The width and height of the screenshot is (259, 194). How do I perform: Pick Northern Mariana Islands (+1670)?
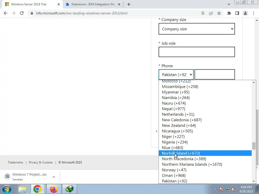pyautogui.click(x=205, y=164)
